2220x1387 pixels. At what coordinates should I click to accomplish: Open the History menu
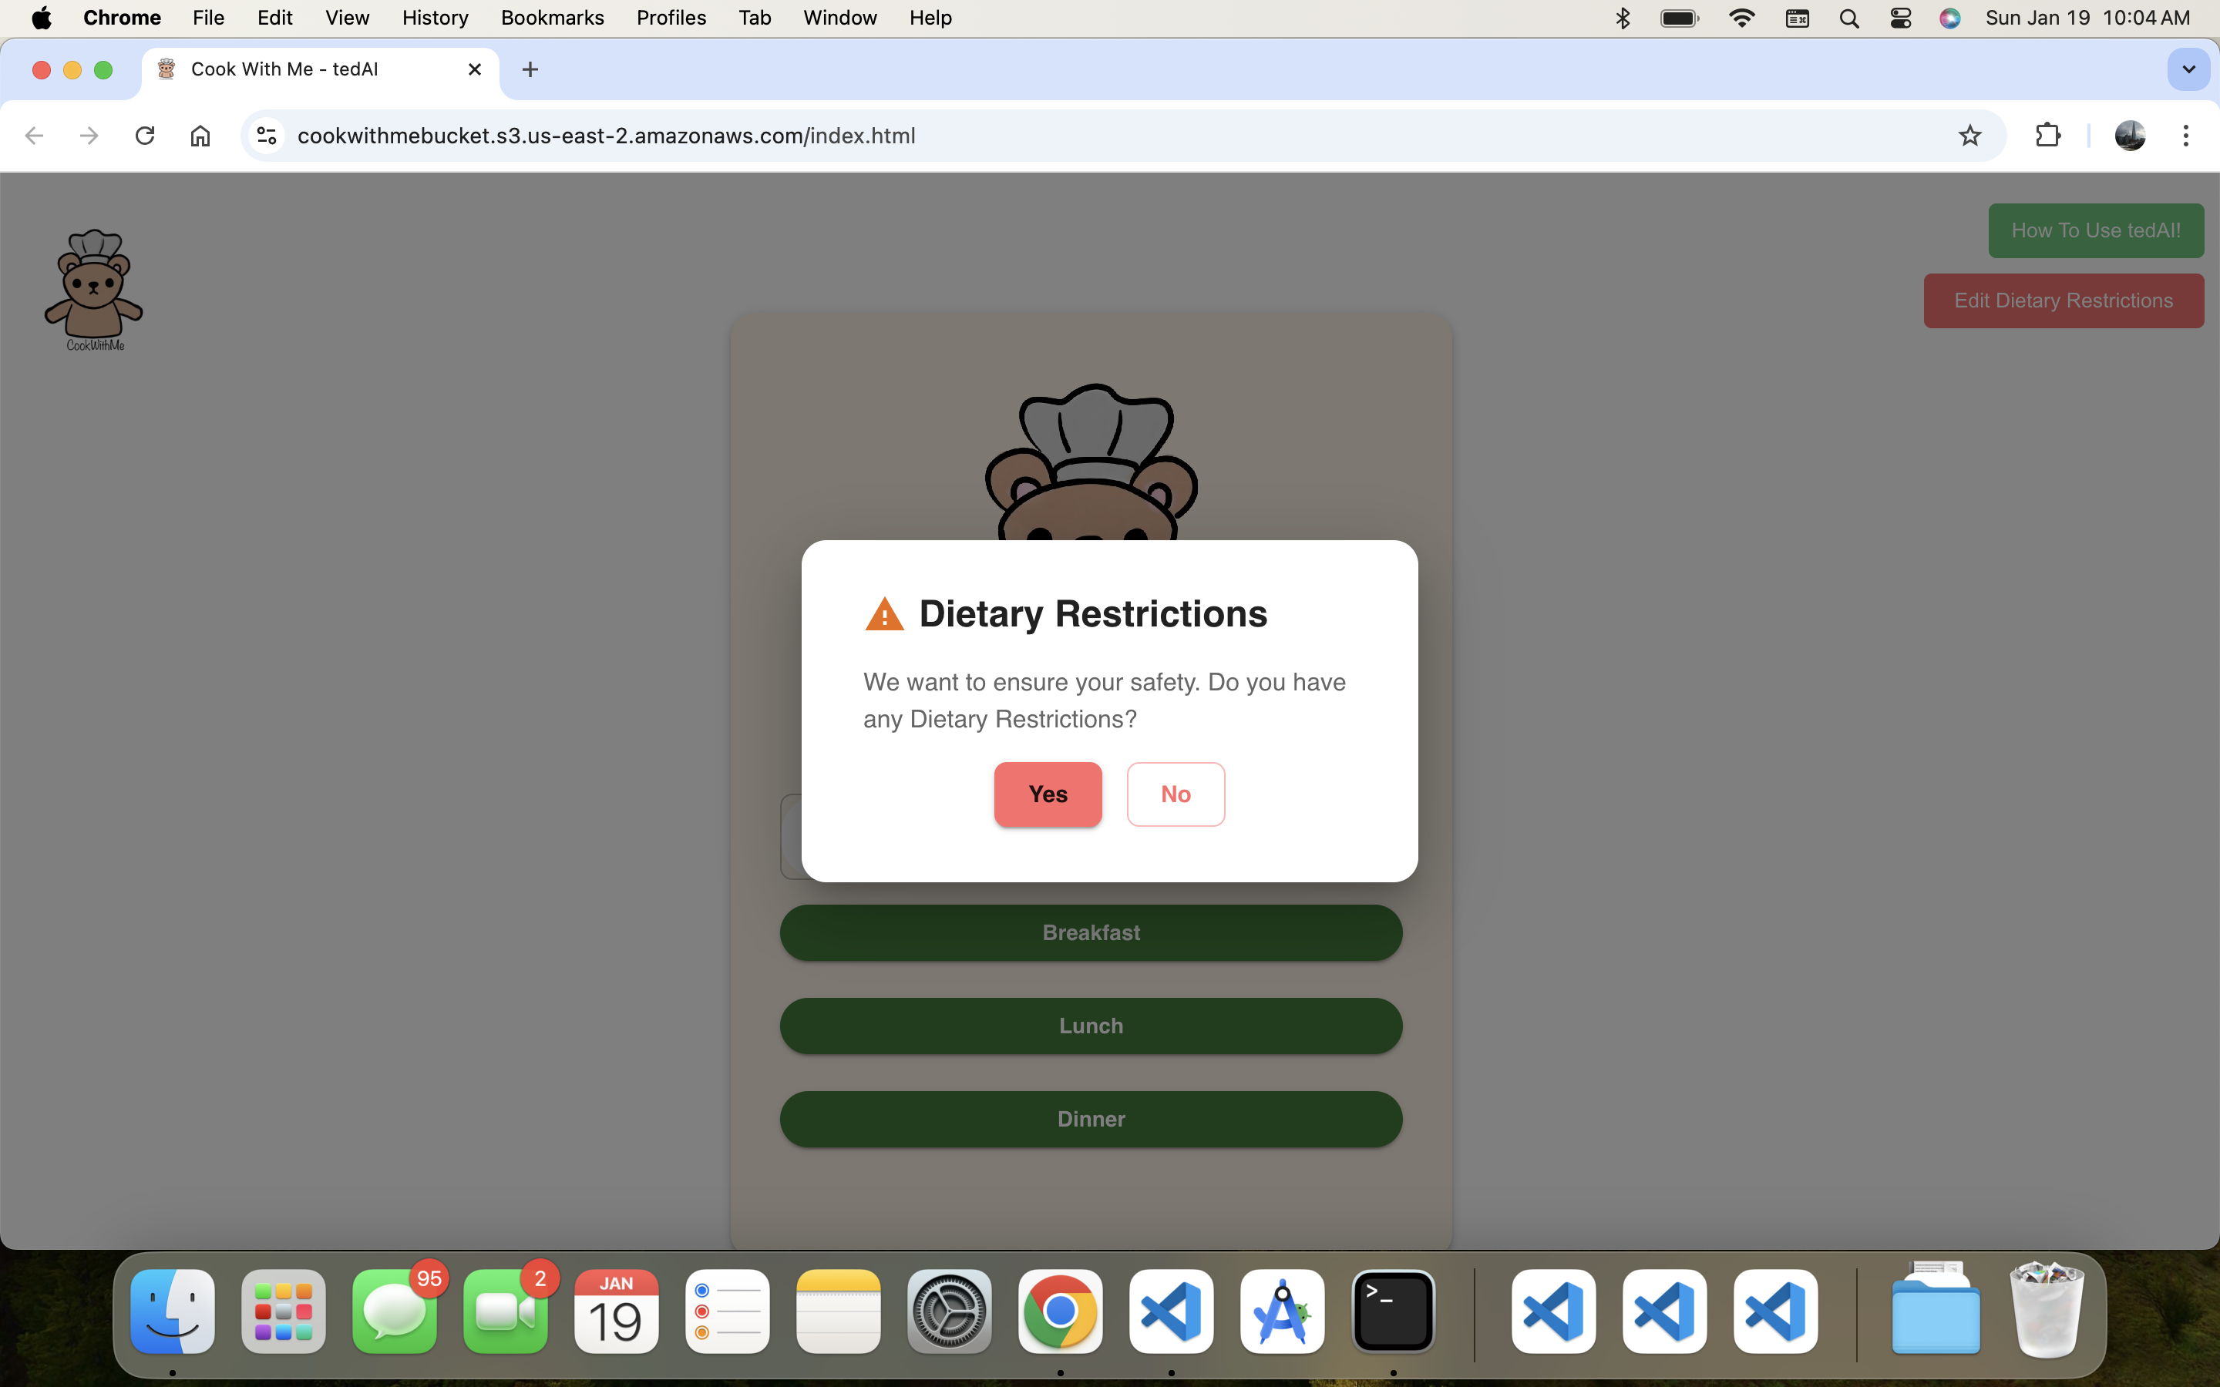pyautogui.click(x=435, y=18)
